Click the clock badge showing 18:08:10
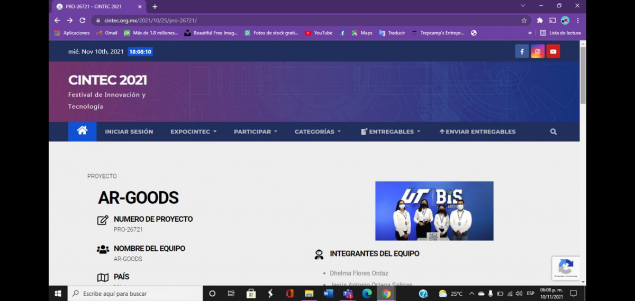This screenshot has width=635, height=301. [140, 52]
